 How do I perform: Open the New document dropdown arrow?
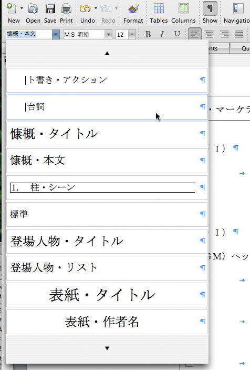pos(22,8)
